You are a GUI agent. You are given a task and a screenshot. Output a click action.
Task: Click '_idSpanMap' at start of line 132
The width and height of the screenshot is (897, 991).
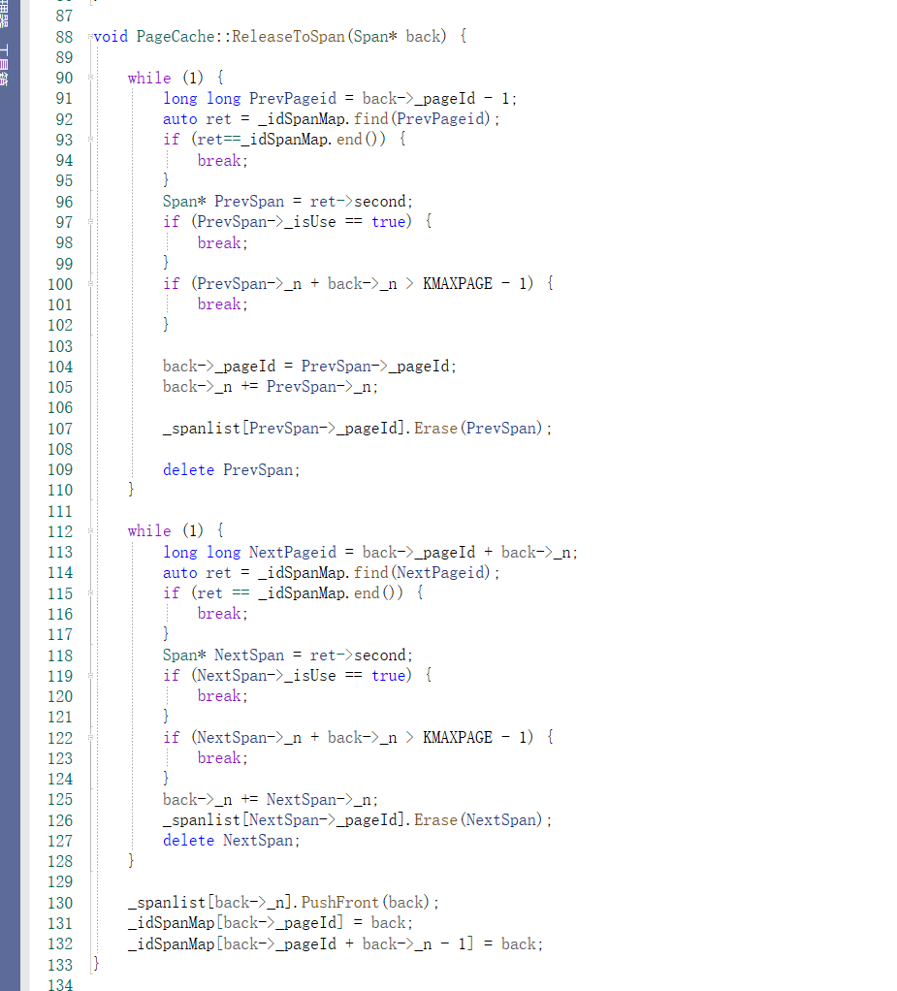172,943
